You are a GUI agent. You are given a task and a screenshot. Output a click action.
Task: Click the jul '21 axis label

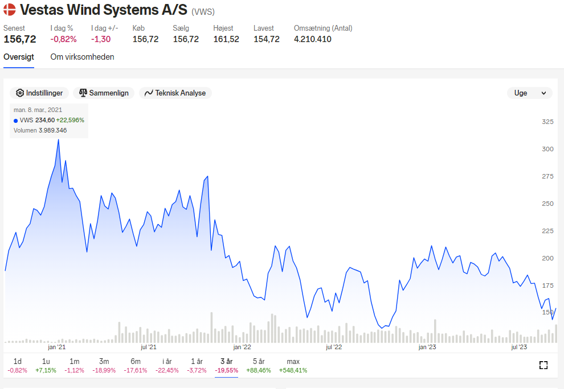tap(149, 347)
